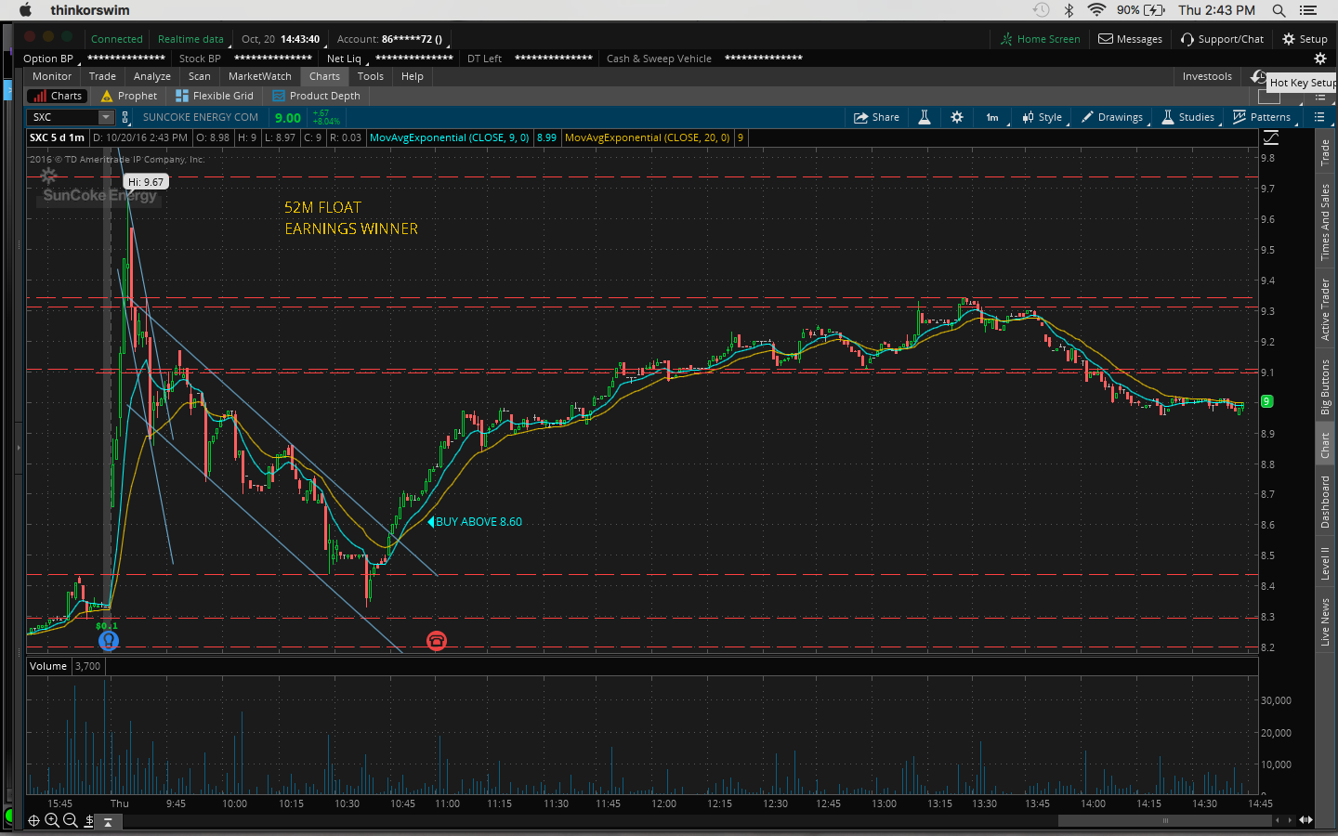The width and height of the screenshot is (1338, 836).
Task: Click the crosshair pan icon below chart
Action: [x=33, y=820]
